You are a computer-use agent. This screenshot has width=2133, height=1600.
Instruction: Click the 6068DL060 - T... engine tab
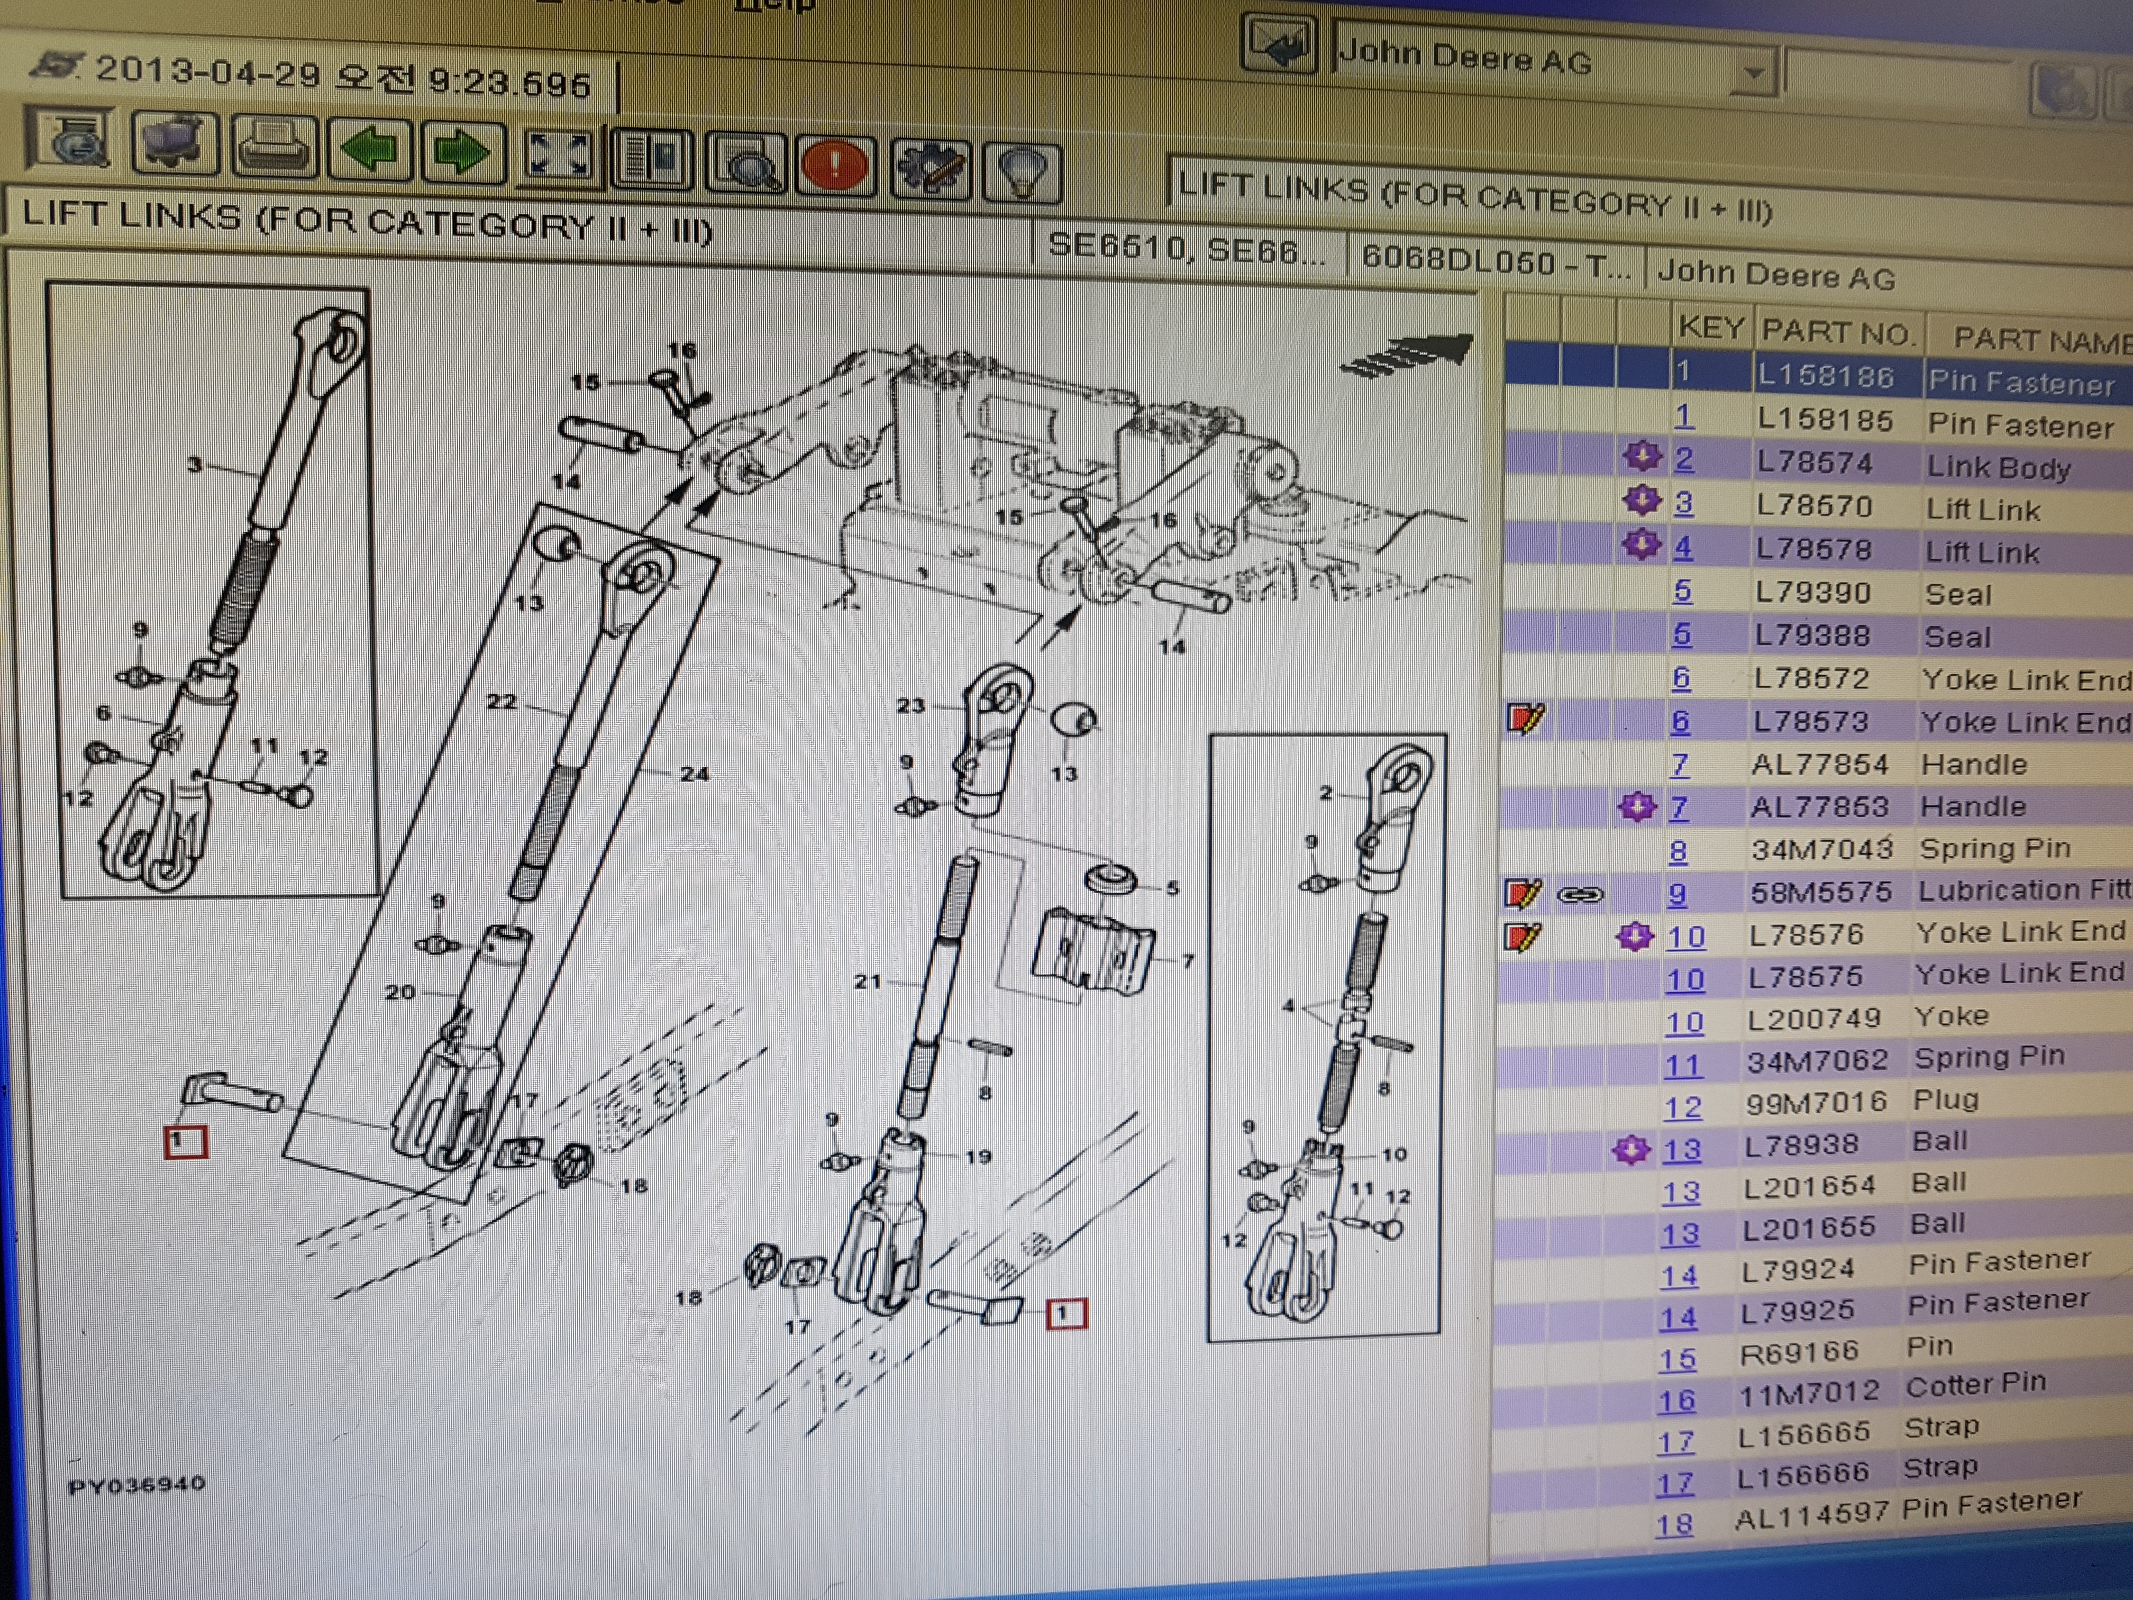[1496, 260]
